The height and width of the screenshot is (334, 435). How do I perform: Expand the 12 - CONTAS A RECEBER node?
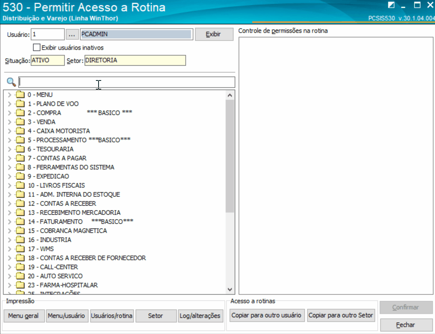point(9,204)
